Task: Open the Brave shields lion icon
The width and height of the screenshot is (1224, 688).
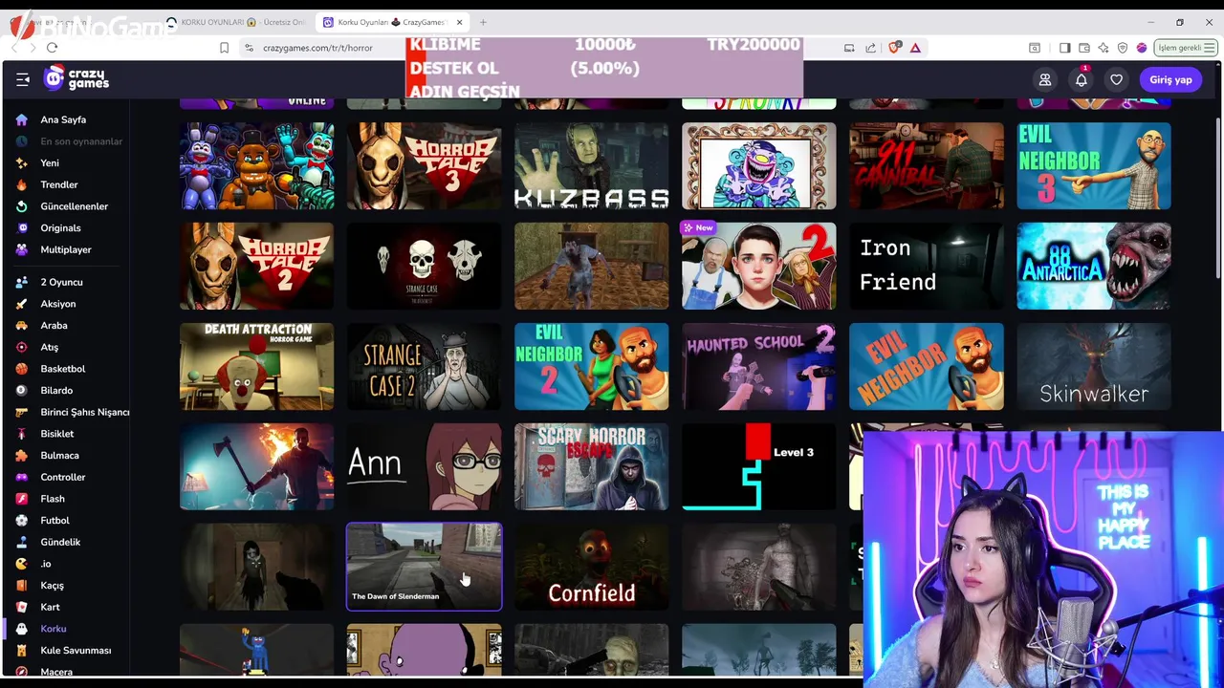Action: (x=894, y=48)
